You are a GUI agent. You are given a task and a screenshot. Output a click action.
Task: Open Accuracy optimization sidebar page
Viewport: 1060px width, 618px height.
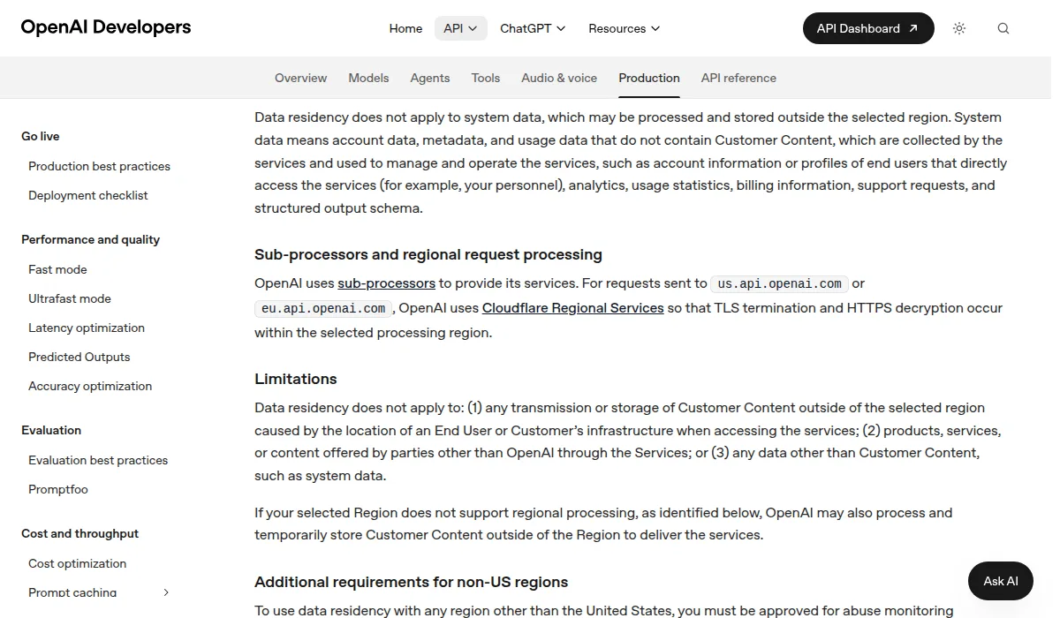90,386
